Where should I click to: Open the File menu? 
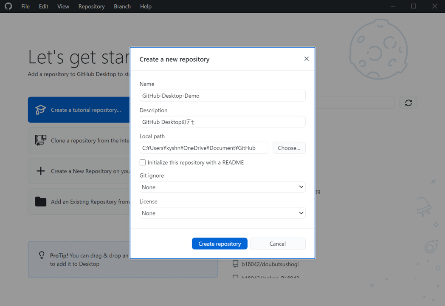pyautogui.click(x=25, y=6)
